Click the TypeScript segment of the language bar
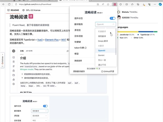This screenshot has height=122, width=163. [146, 32]
